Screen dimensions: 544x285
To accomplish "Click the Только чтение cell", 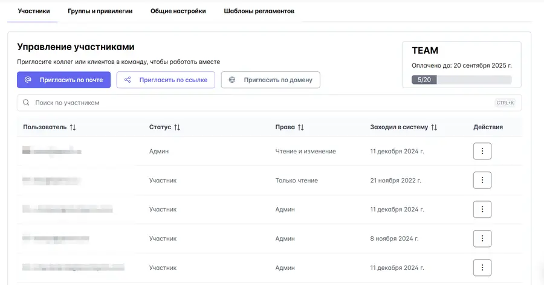I will coord(296,181).
